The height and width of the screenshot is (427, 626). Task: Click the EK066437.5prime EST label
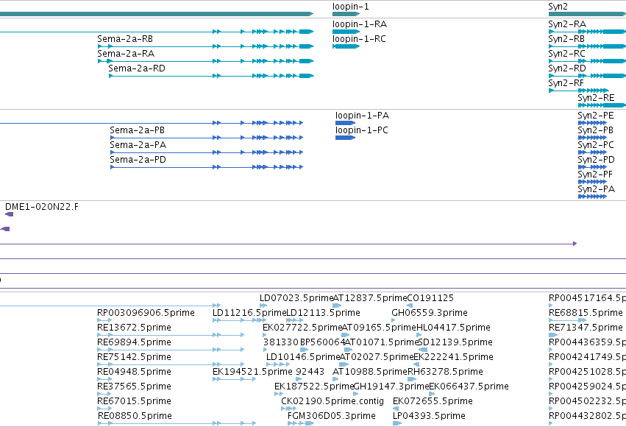469,387
